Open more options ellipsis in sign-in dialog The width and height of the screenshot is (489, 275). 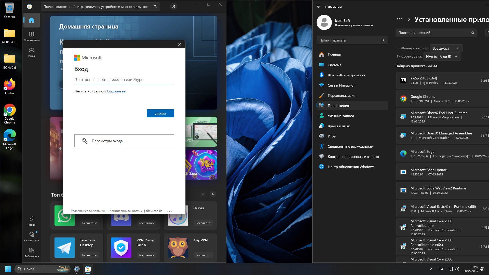[x=170, y=211]
